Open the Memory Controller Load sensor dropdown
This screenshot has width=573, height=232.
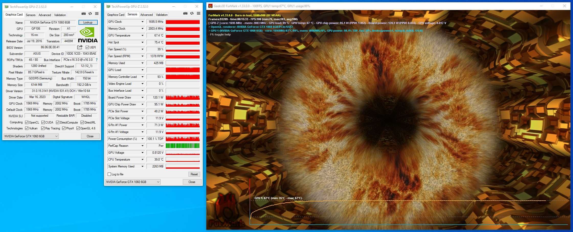click(142, 77)
